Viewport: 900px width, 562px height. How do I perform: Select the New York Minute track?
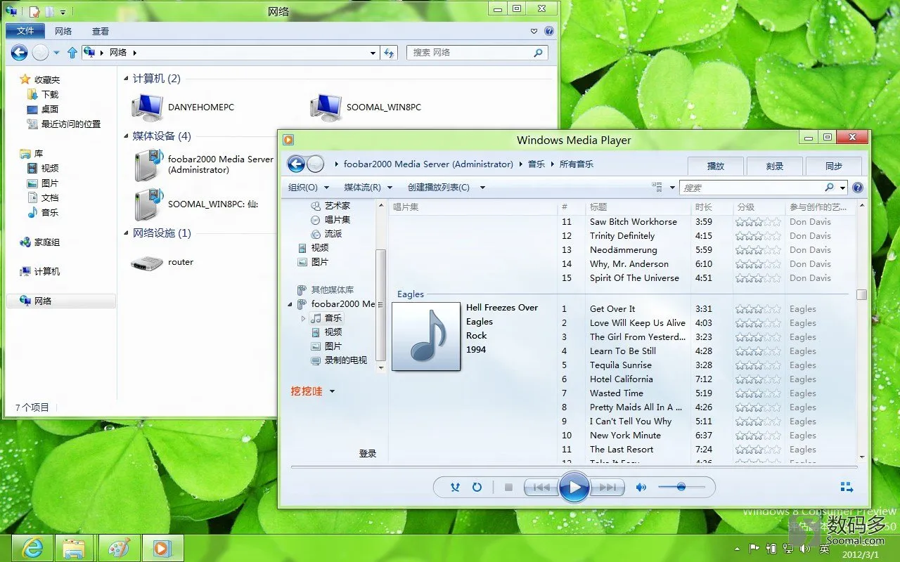click(x=625, y=436)
